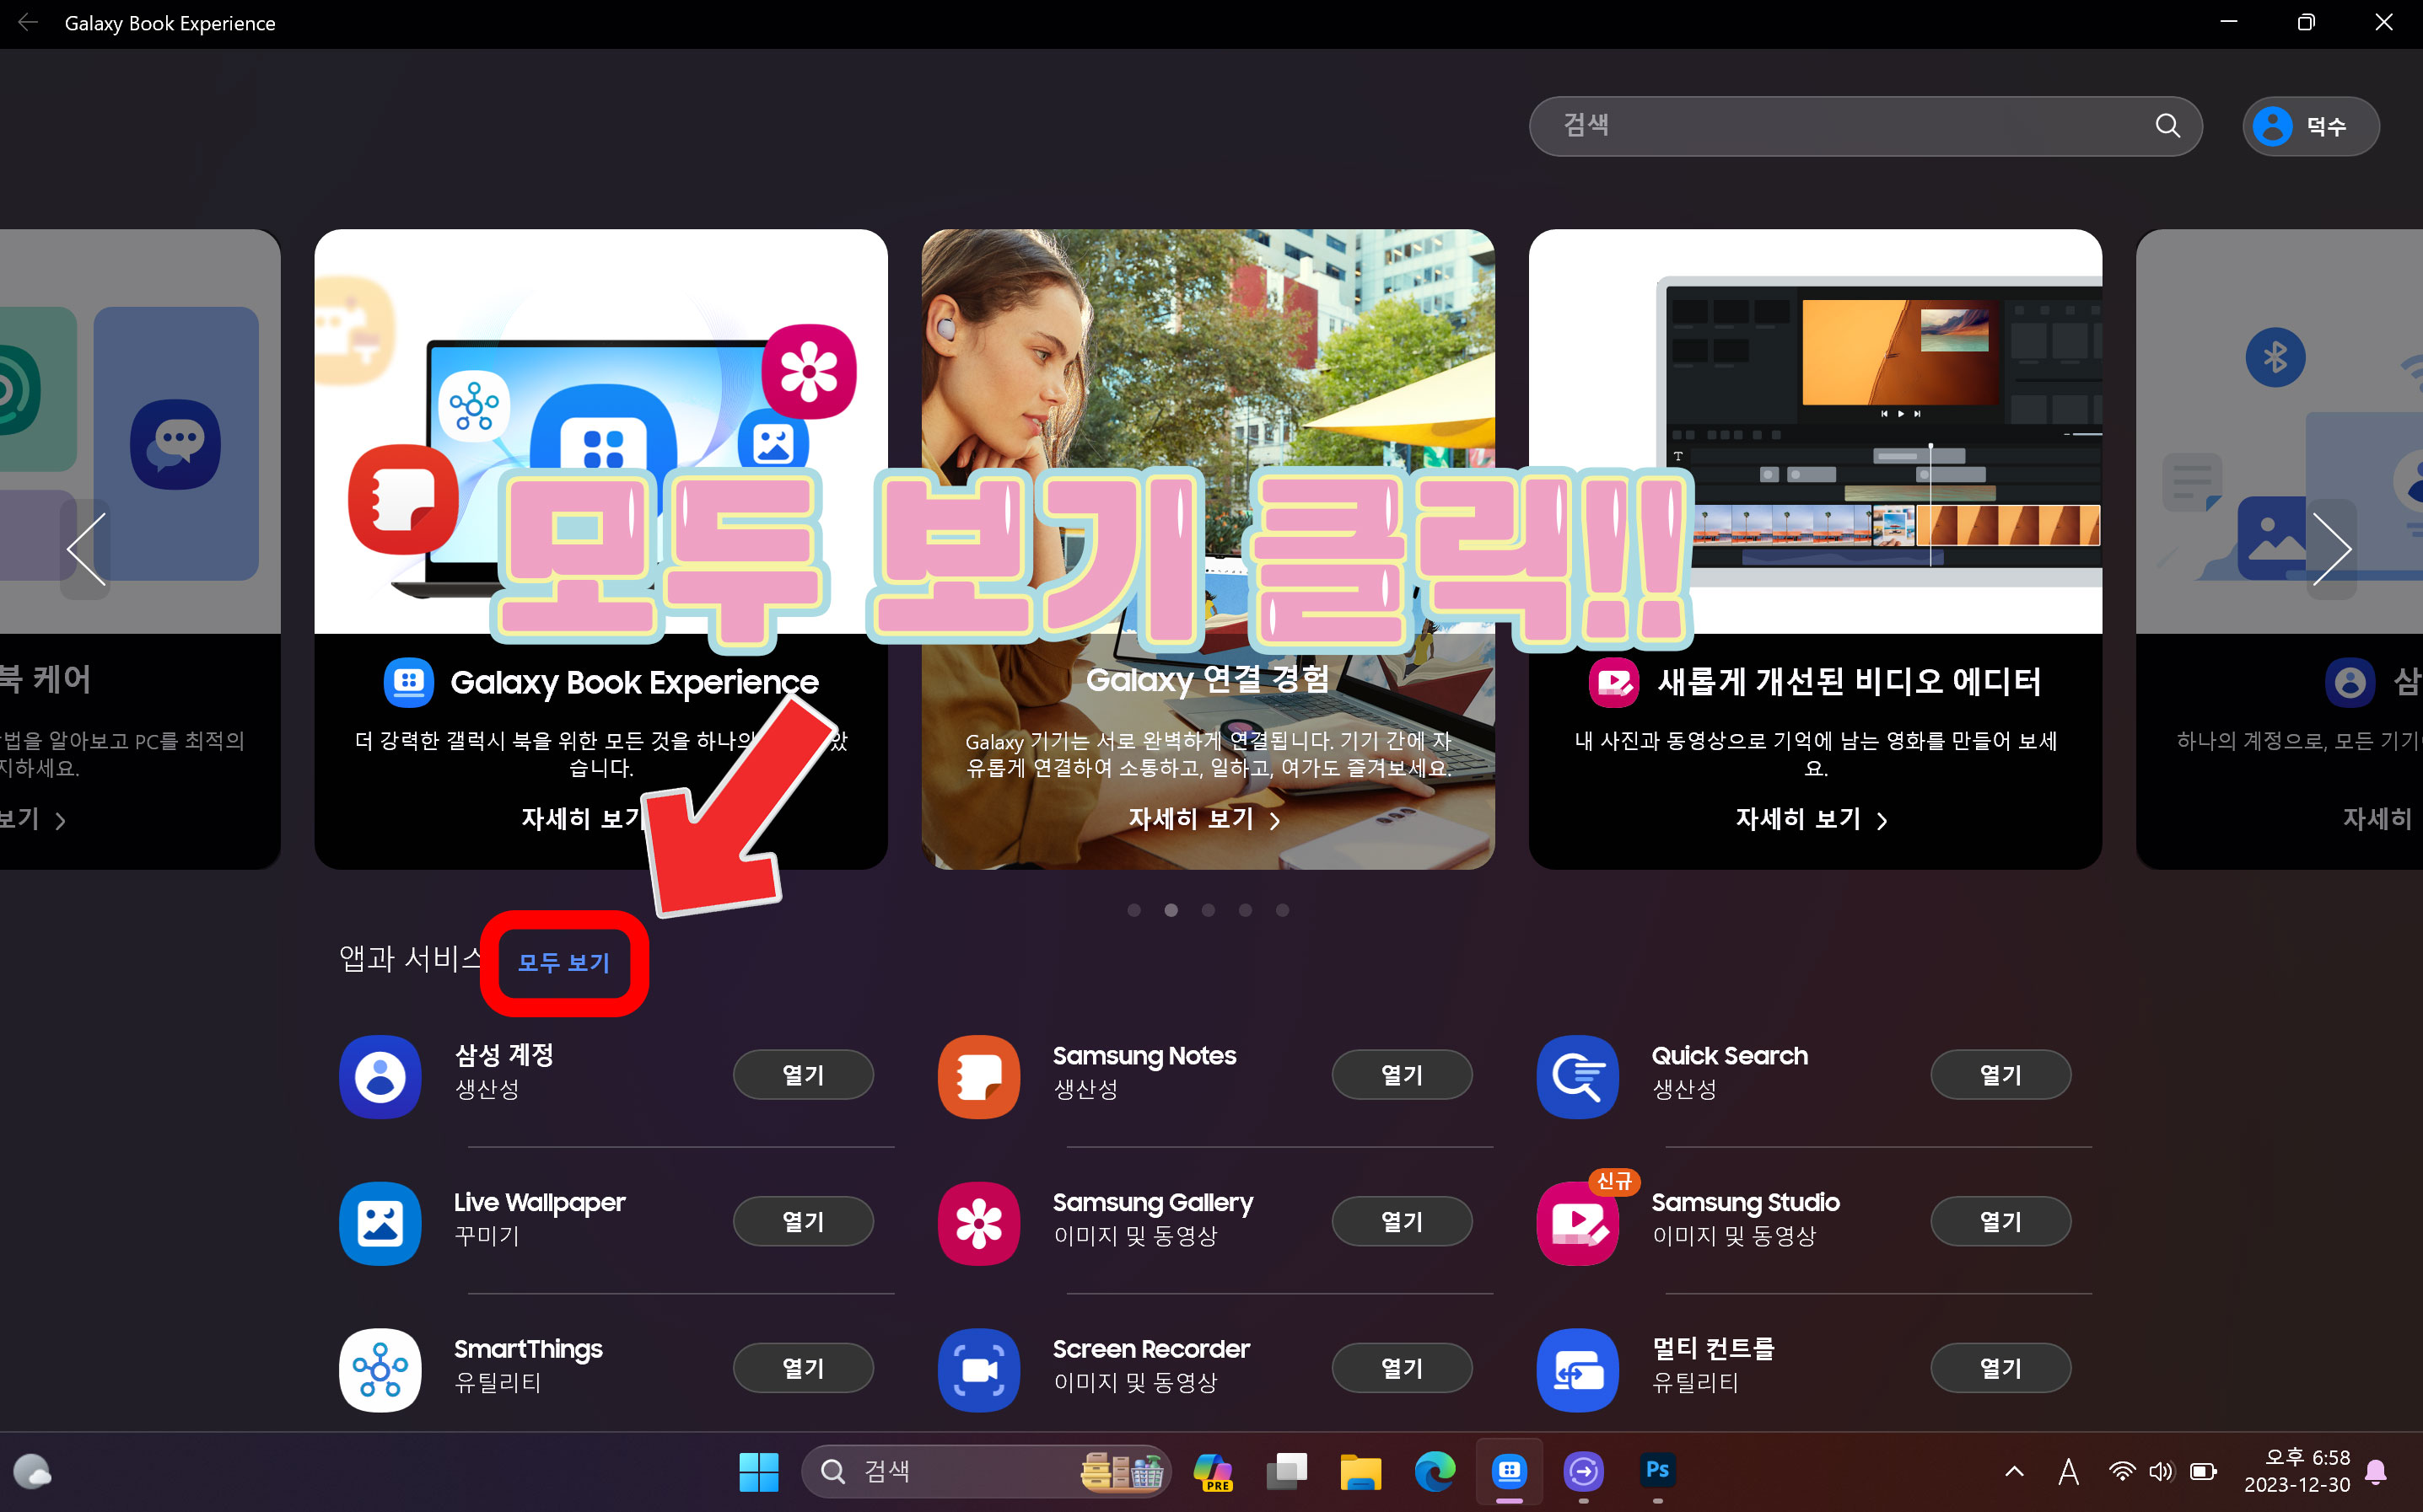Click 모두 보기 link next to 앱과 서비스

point(563,962)
